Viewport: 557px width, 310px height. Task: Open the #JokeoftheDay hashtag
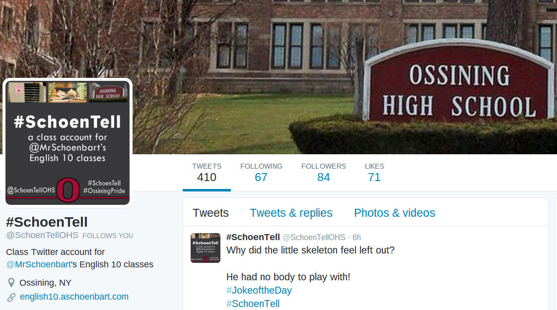coord(259,291)
